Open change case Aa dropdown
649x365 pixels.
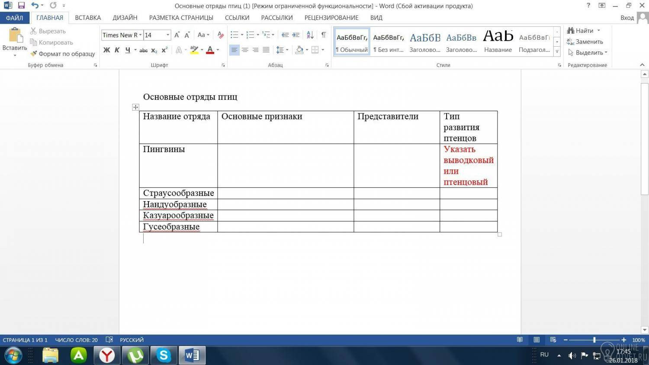click(203, 35)
